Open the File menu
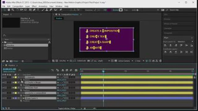 (x=4, y=6)
